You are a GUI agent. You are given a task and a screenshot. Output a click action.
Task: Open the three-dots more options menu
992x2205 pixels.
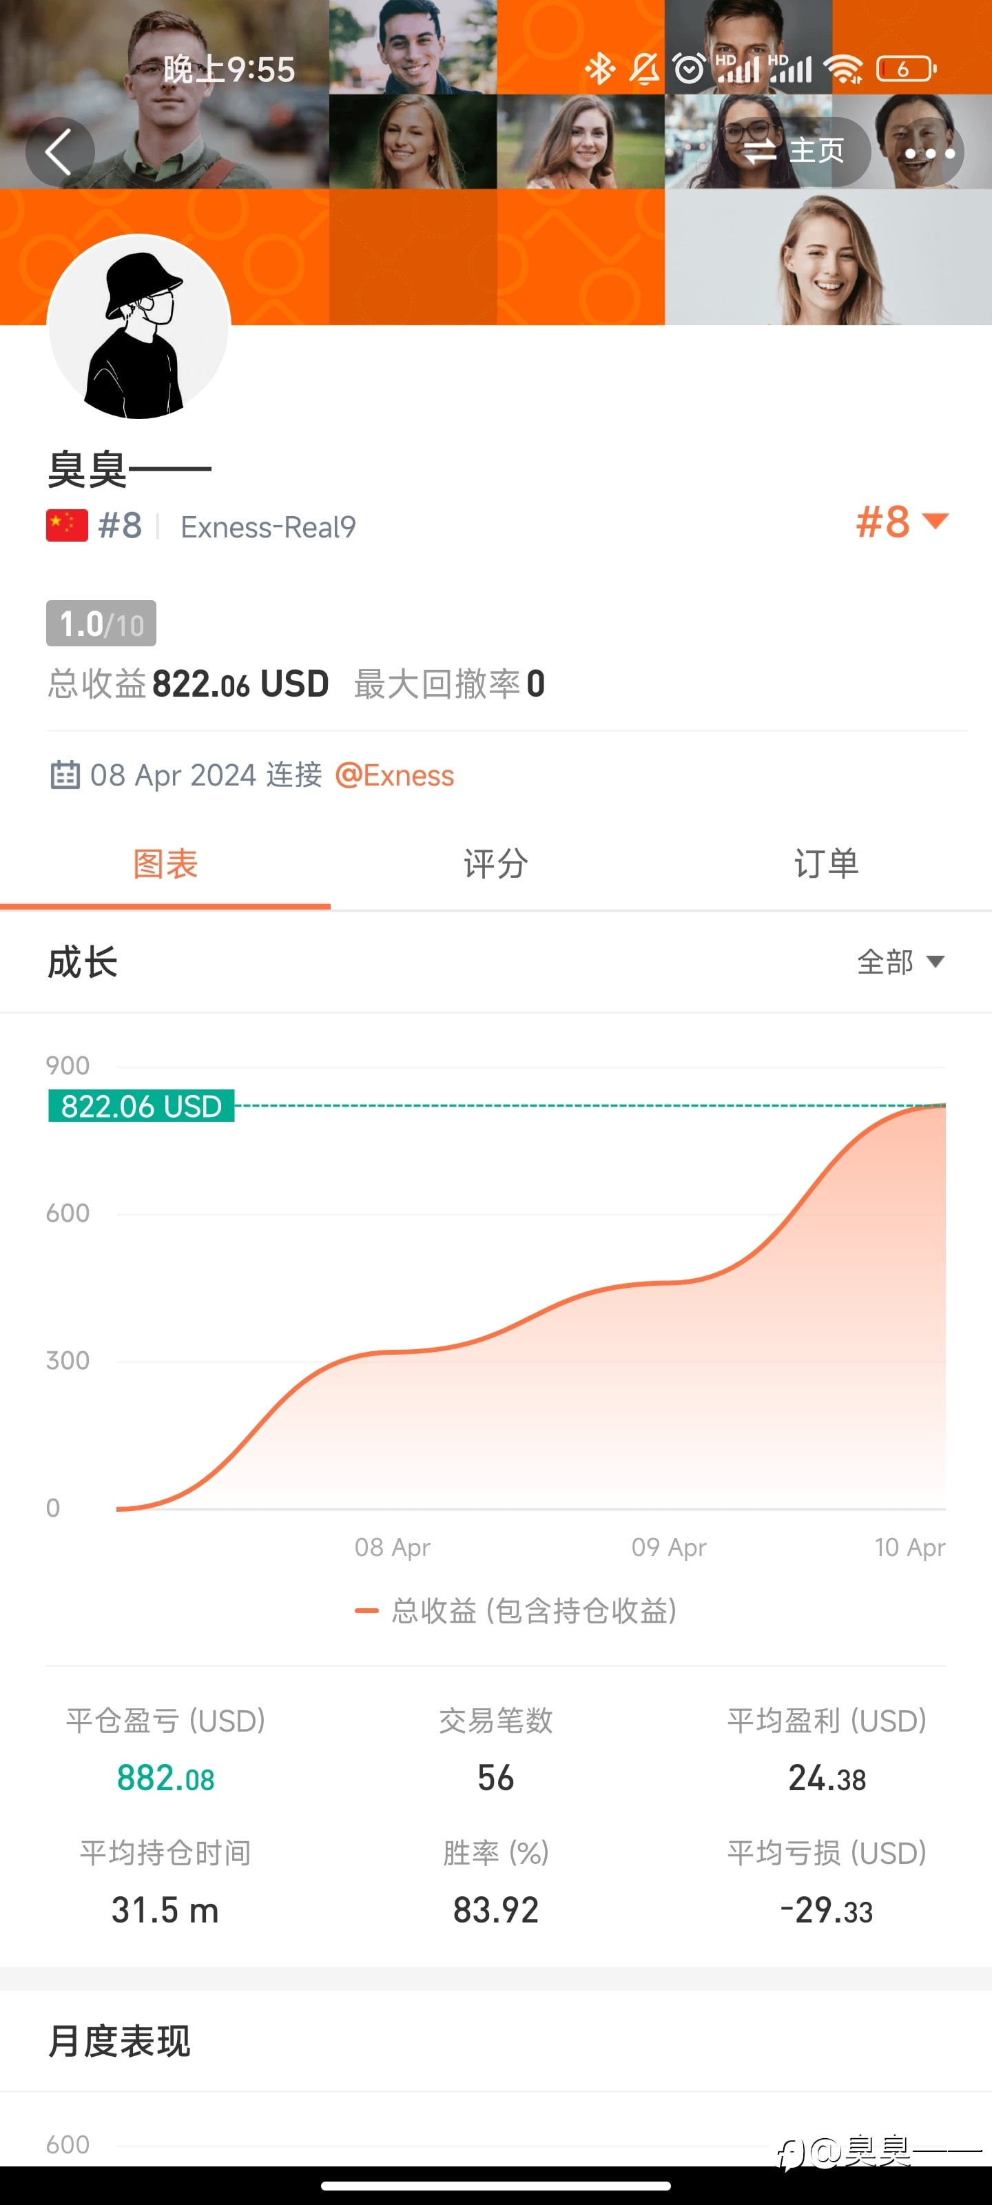pos(929,152)
